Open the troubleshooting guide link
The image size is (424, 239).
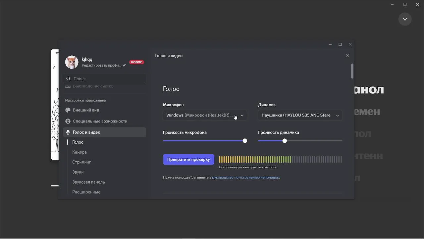tap(245, 177)
